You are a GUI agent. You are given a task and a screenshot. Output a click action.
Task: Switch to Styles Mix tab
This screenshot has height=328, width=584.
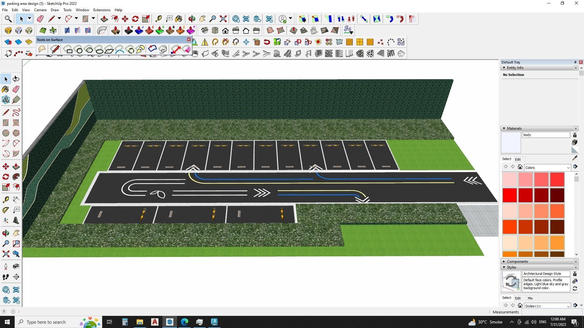(530, 298)
